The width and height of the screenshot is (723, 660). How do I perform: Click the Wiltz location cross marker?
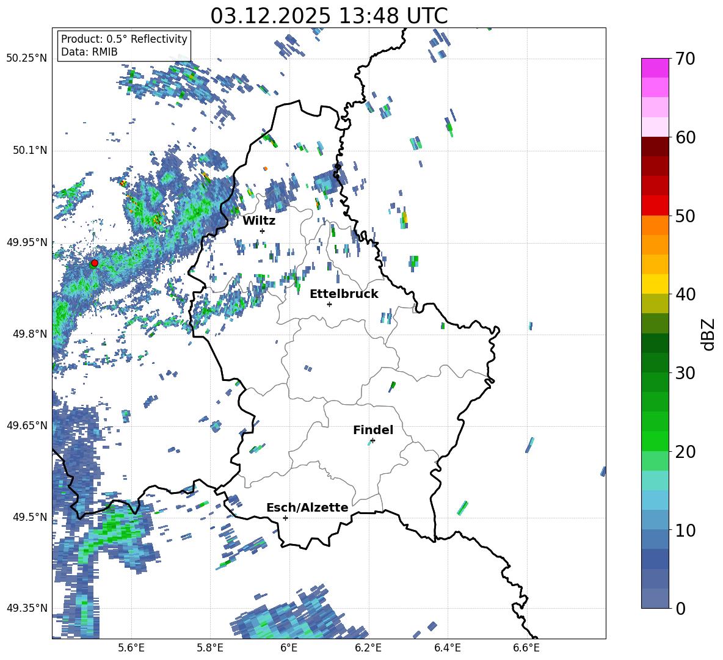click(263, 231)
